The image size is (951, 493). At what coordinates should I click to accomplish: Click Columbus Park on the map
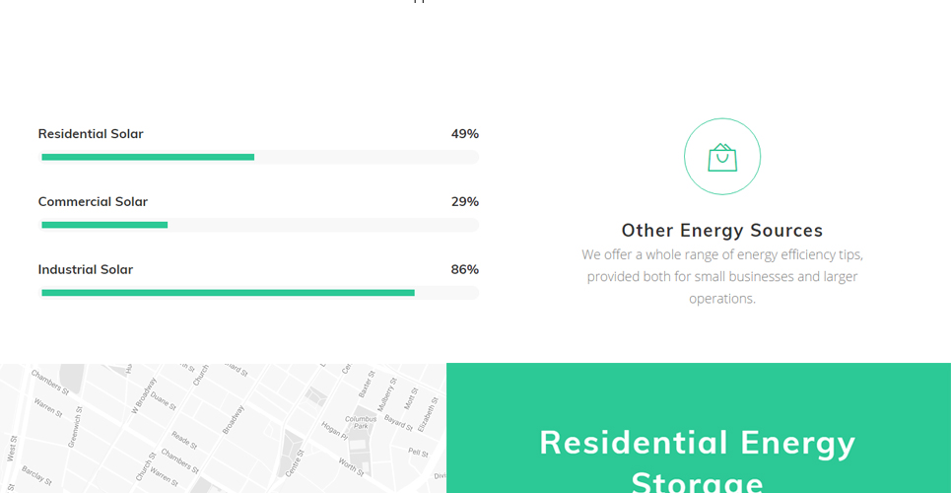[361, 423]
